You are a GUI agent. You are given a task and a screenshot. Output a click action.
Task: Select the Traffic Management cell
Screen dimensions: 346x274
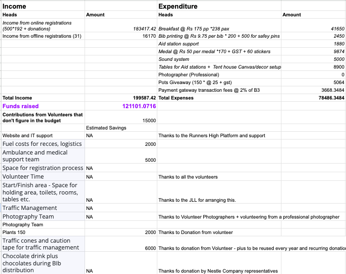click(30, 208)
